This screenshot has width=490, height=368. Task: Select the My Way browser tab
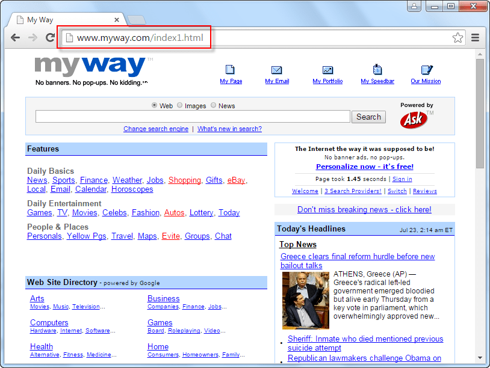[67, 20]
